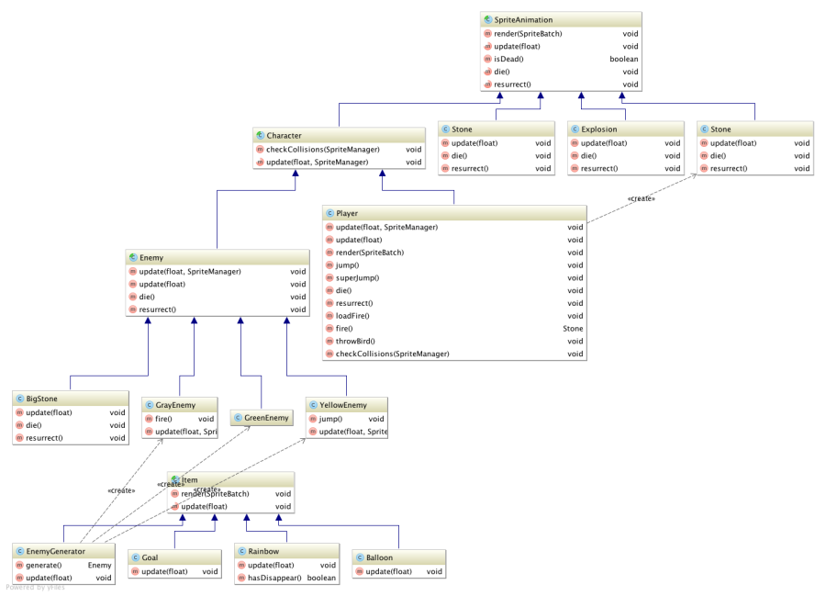Click the Stone return type of Player fire()
826x596 pixels.
(573, 328)
